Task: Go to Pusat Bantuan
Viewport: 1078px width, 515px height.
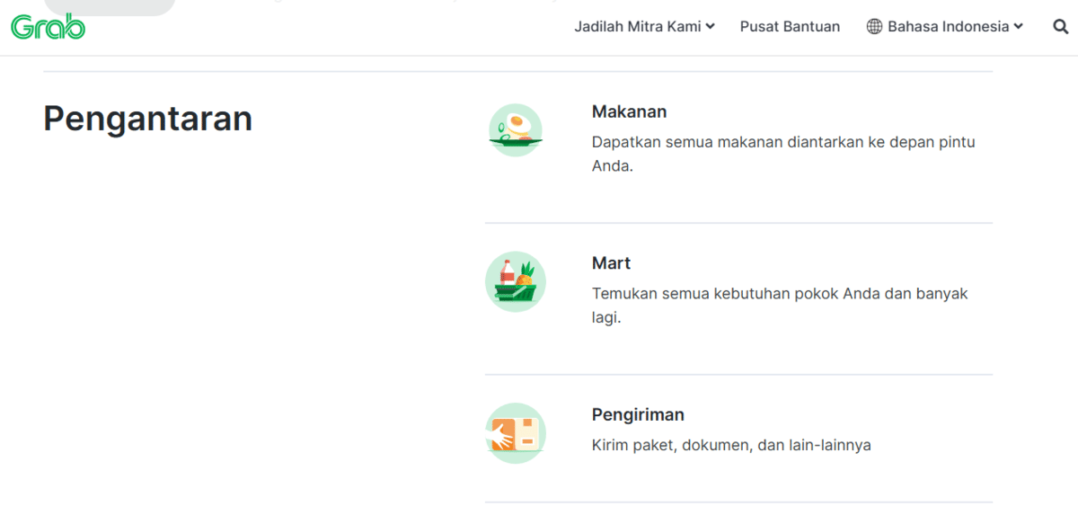Action: [x=790, y=27]
